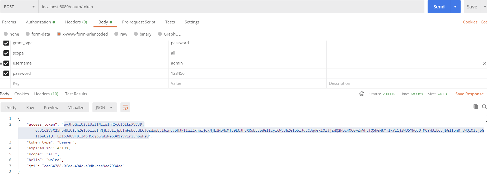Uncheck the grant_type parameter checkbox
The image size is (487, 193).
6,43
